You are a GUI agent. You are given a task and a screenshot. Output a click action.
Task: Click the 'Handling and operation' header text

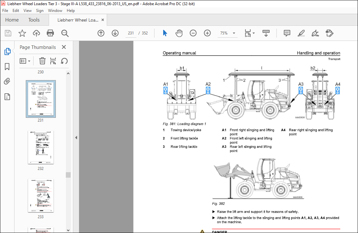point(319,53)
